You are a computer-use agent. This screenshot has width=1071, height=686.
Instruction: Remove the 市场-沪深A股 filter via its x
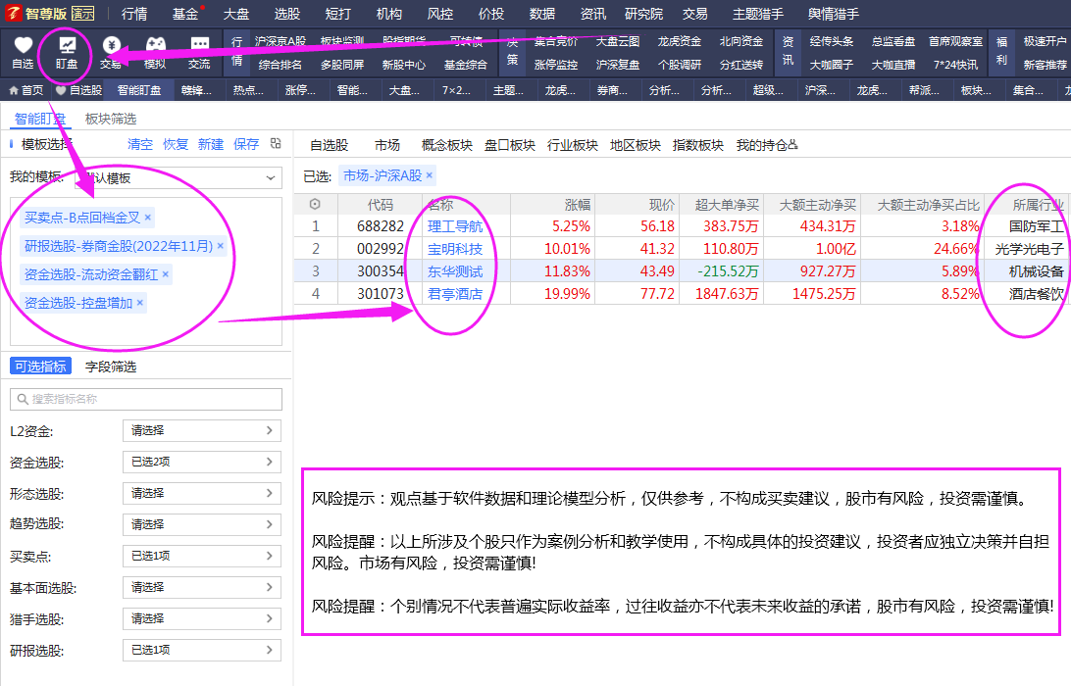point(429,175)
